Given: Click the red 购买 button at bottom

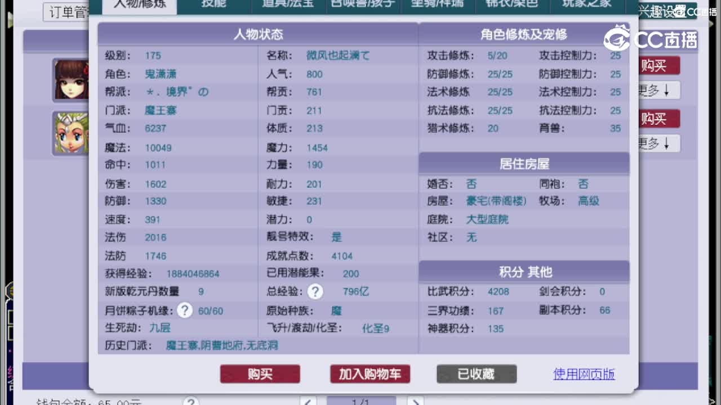Looking at the screenshot, I should point(260,373).
